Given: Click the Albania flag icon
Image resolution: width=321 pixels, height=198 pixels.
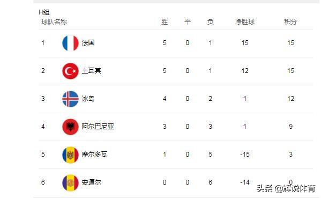Looking at the screenshot, I should [70, 127].
